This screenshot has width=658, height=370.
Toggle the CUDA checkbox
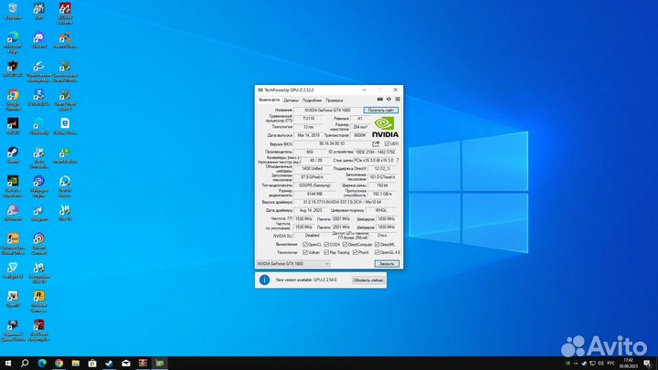point(326,244)
